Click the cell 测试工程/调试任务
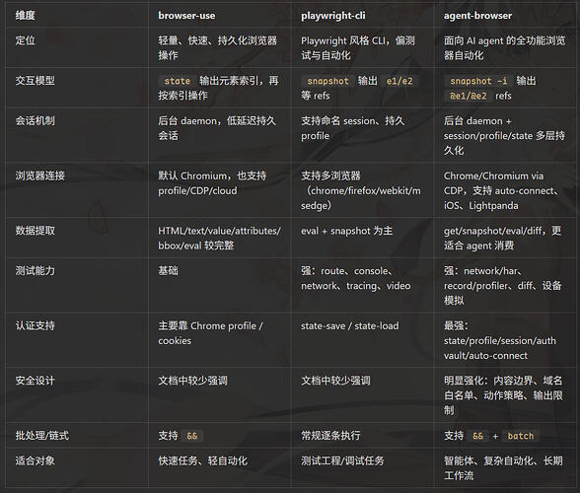This screenshot has height=493, width=580. tap(342, 460)
